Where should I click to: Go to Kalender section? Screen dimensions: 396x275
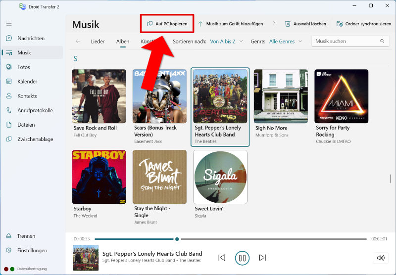tap(27, 82)
